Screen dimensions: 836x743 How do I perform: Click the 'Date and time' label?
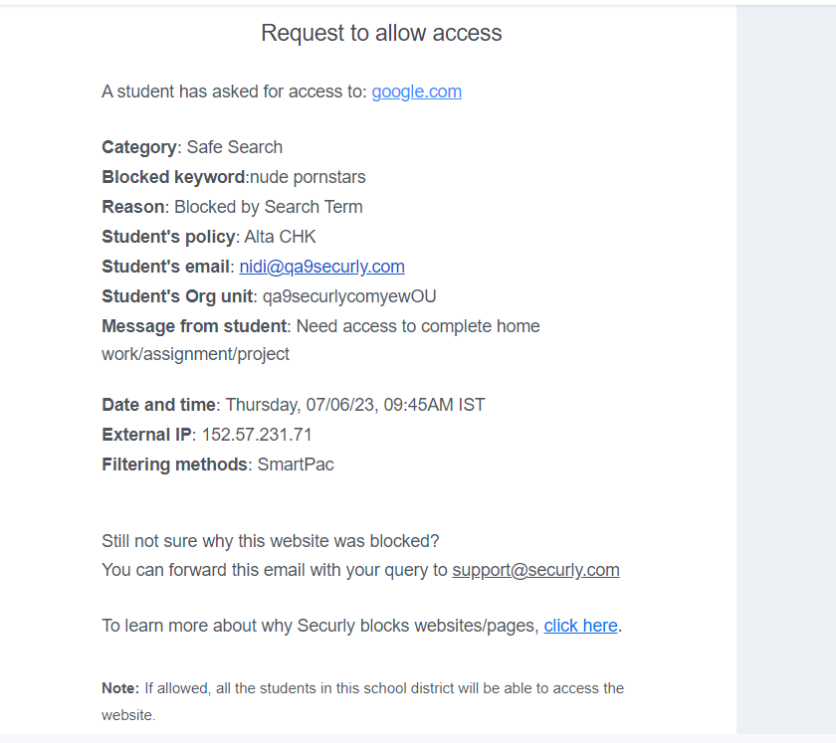158,405
